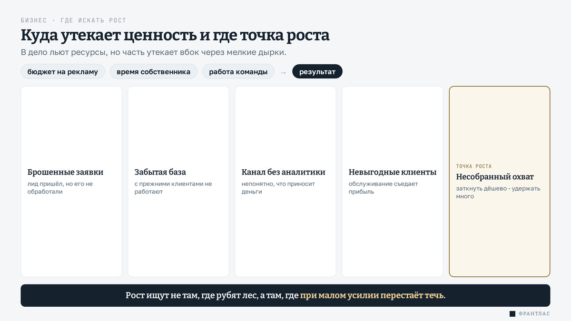Click the 'работа команды' pill

pyautogui.click(x=238, y=72)
